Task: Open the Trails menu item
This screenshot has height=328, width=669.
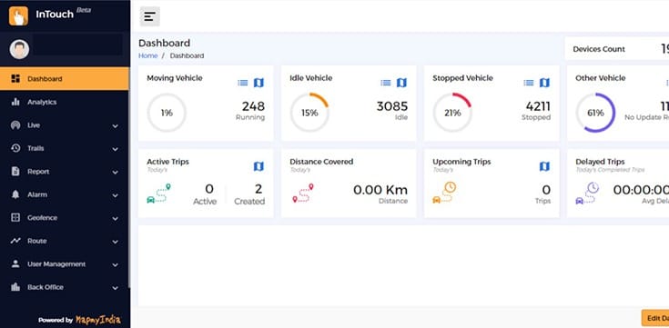Action: click(x=65, y=148)
